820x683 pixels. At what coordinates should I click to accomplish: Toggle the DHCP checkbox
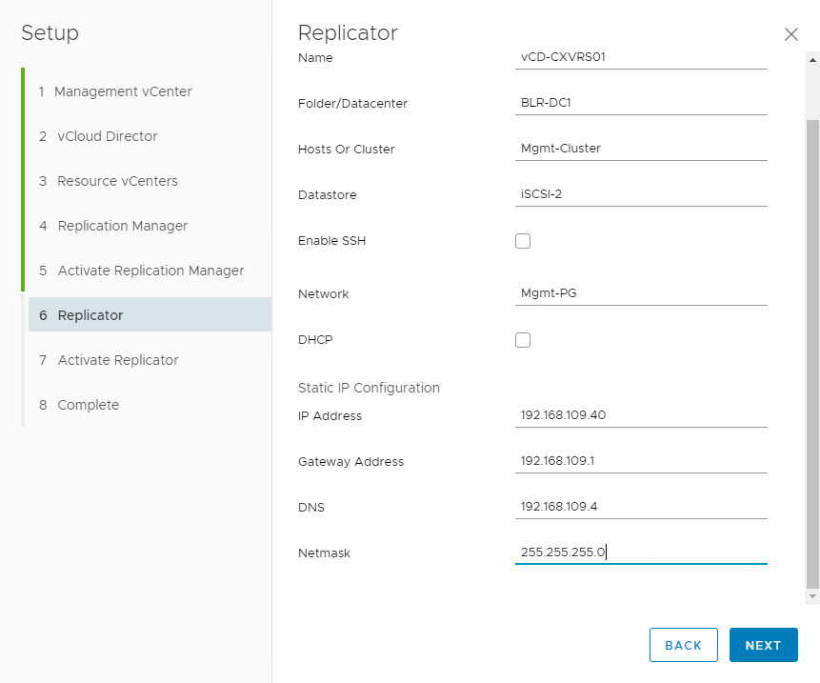[523, 340]
